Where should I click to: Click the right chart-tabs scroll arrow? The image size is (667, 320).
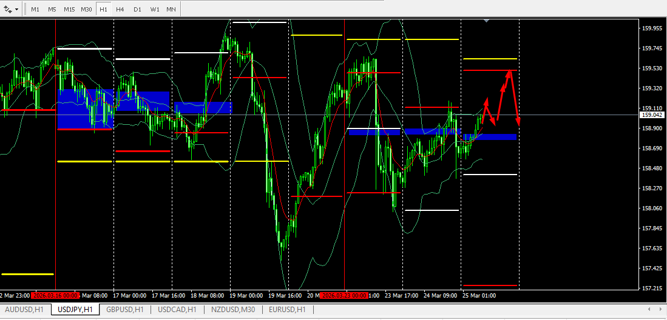click(659, 309)
